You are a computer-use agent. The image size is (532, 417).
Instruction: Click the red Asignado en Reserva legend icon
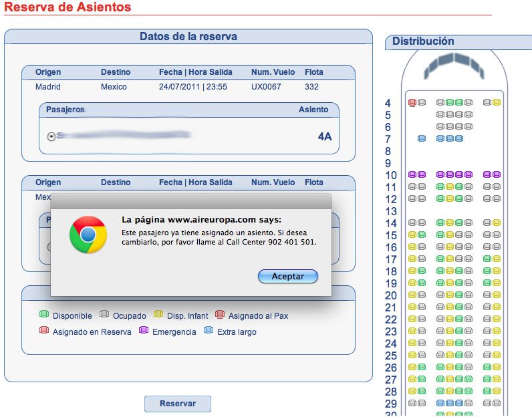click(x=44, y=330)
